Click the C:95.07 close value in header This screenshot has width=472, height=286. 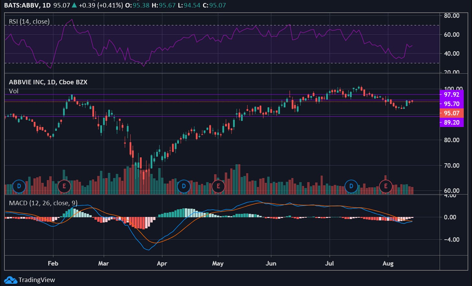click(214, 6)
